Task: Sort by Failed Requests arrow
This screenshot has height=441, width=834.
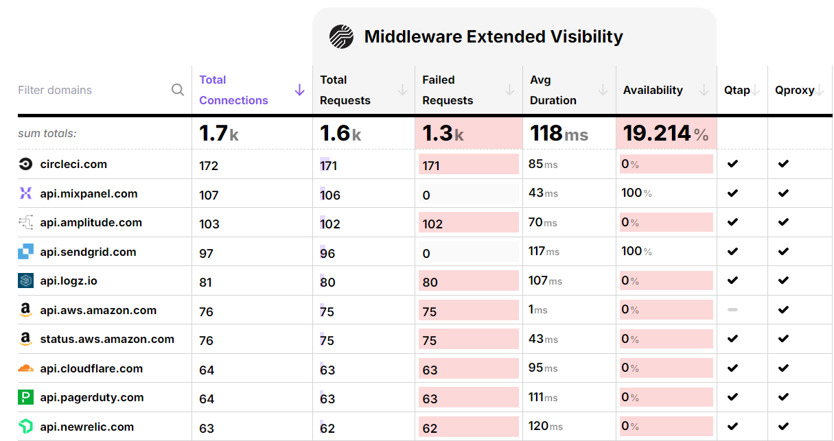Action: tap(509, 90)
